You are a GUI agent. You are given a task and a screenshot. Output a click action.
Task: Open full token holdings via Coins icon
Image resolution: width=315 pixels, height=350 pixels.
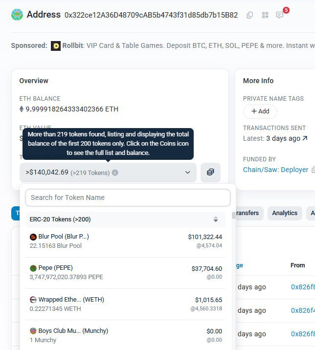(x=210, y=173)
